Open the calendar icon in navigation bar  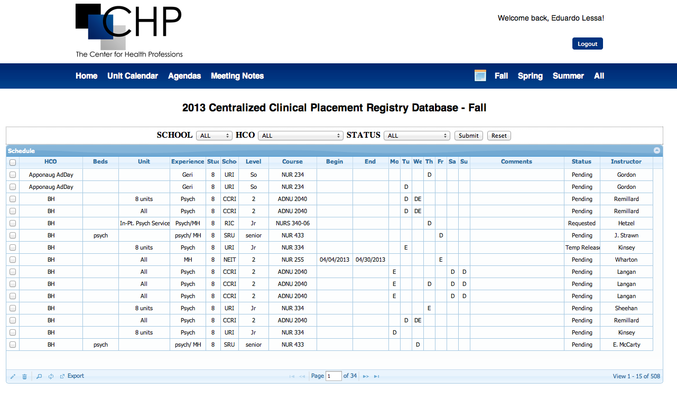(x=480, y=75)
